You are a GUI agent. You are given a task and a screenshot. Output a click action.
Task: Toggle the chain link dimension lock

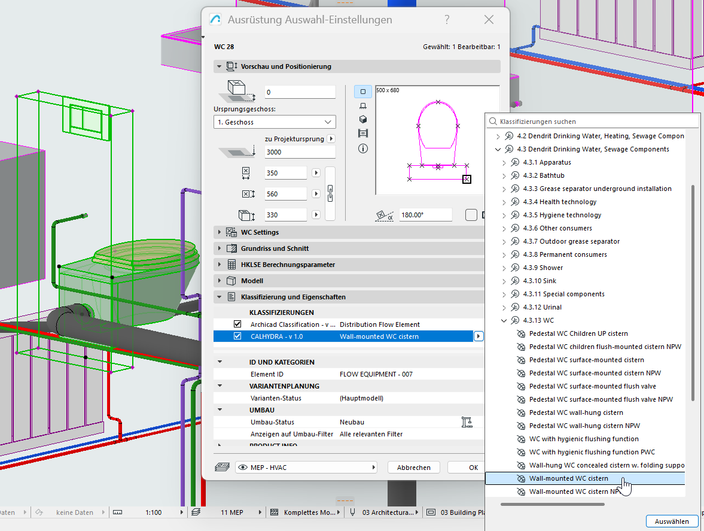coord(330,193)
